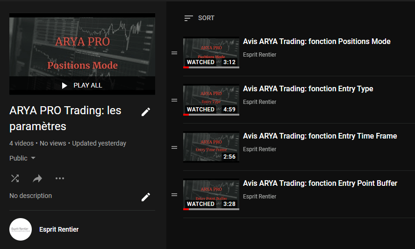Share the playlist with the arrow icon
This screenshot has width=415, height=249.
[x=37, y=178]
